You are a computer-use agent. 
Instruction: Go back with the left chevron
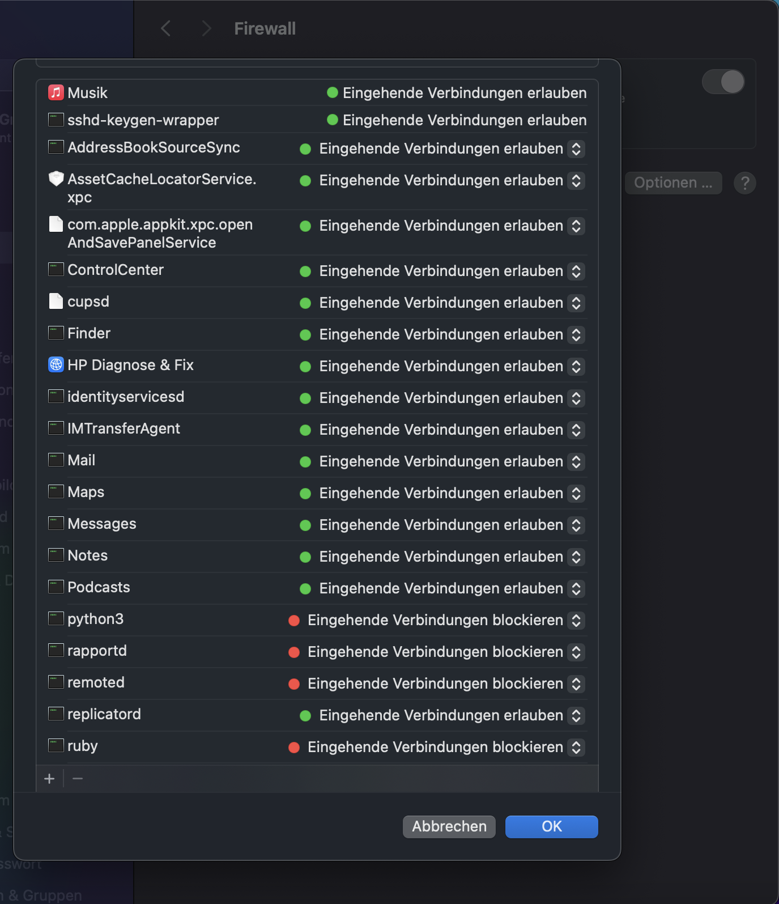click(165, 28)
